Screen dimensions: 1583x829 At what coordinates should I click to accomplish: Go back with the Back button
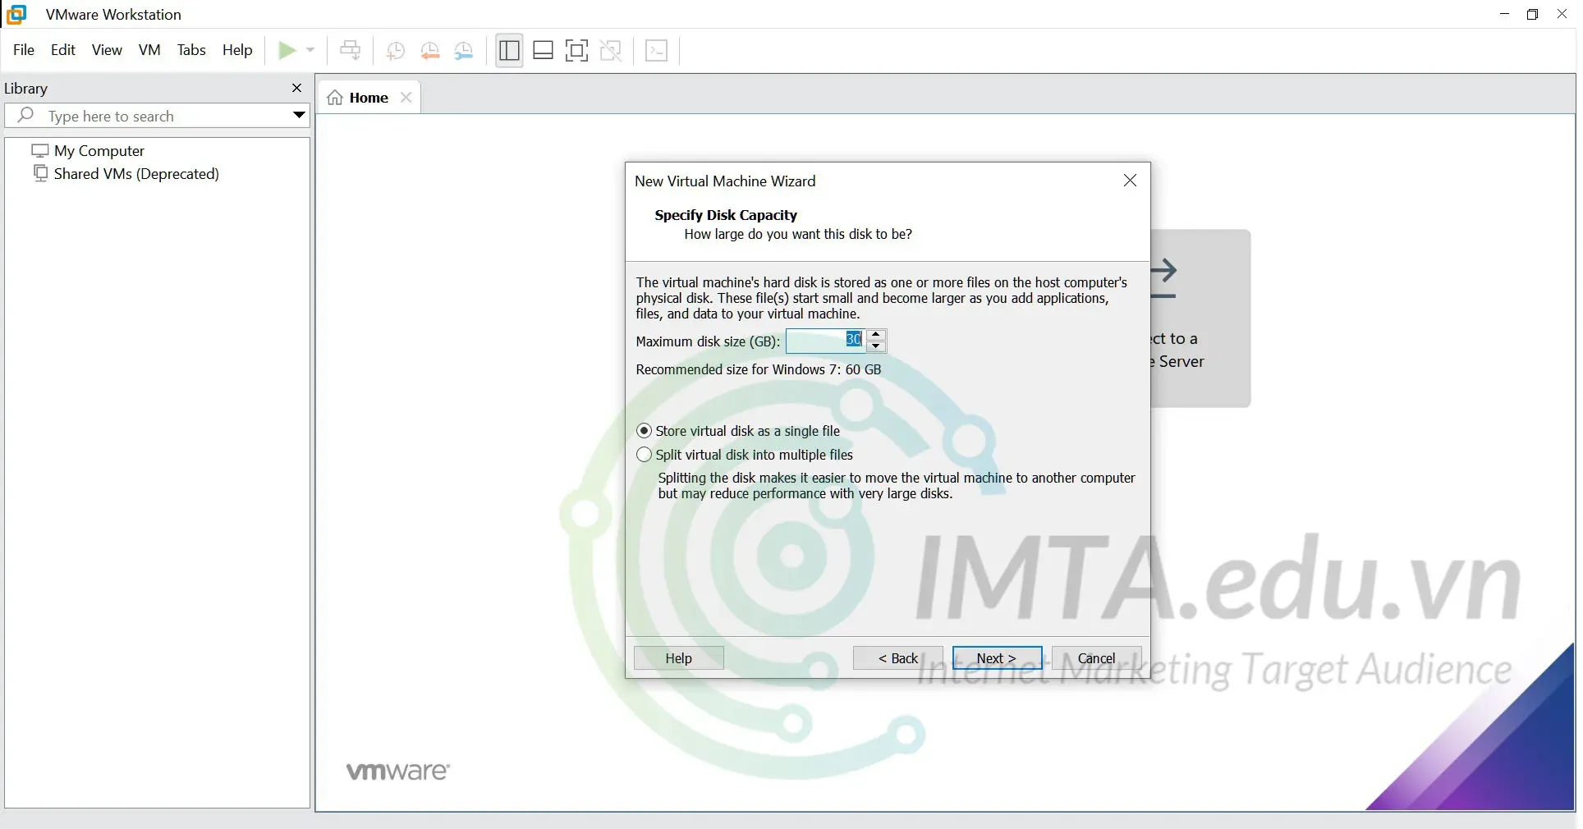897,658
